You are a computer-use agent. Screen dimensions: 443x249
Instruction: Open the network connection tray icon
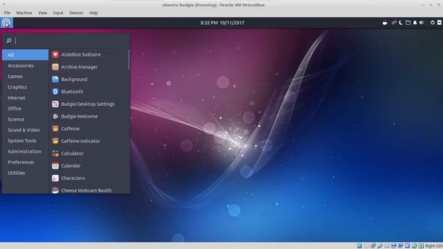tap(394, 23)
